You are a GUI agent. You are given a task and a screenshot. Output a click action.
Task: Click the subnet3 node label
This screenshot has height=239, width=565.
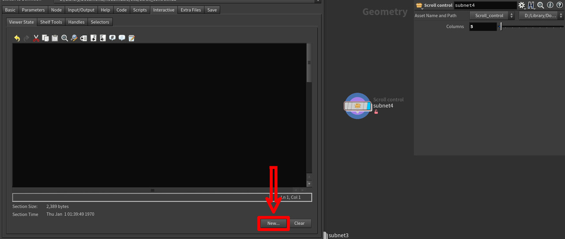[339, 235]
